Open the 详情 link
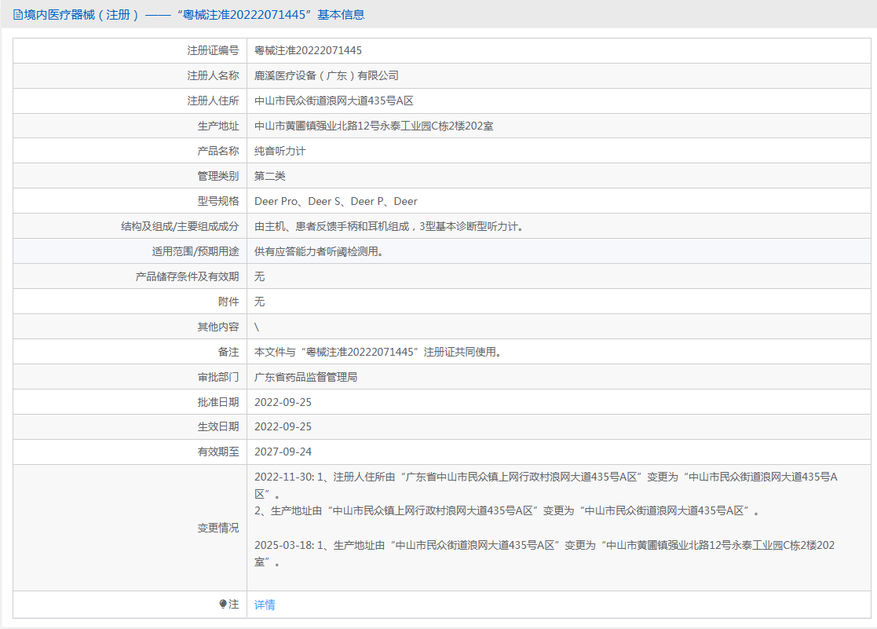 [265, 605]
